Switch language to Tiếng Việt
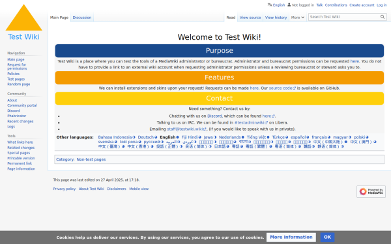The width and height of the screenshot is (391, 244). tap(256, 137)
